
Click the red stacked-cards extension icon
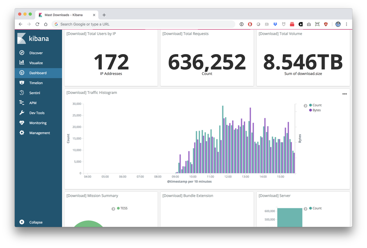coord(292,24)
